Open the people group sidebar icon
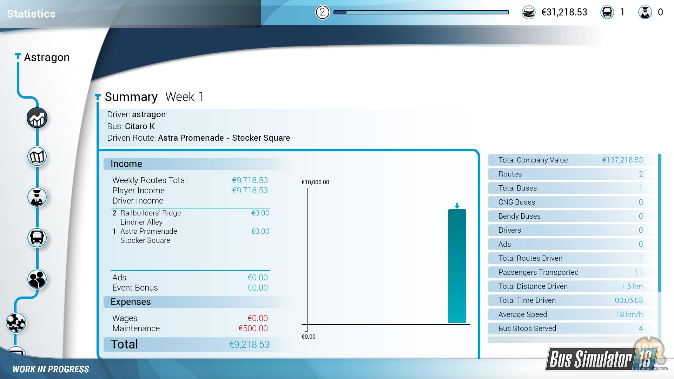 pyautogui.click(x=37, y=279)
